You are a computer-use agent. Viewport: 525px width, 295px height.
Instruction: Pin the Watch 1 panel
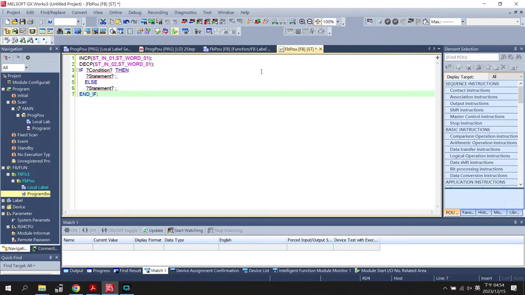coord(516,222)
